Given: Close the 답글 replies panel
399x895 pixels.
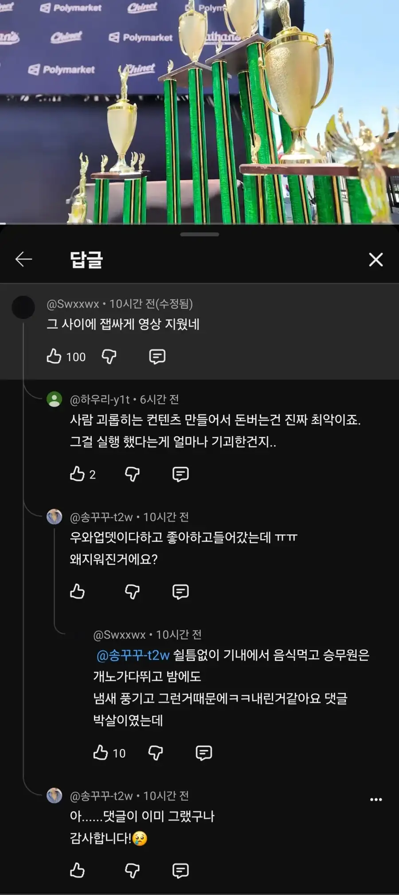Looking at the screenshot, I should [376, 259].
